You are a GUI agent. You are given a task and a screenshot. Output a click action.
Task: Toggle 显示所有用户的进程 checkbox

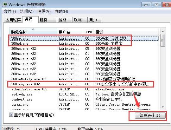click(11, 115)
